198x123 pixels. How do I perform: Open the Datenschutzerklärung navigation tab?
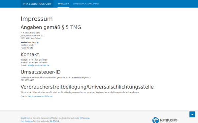pyautogui.click(x=86, y=4)
